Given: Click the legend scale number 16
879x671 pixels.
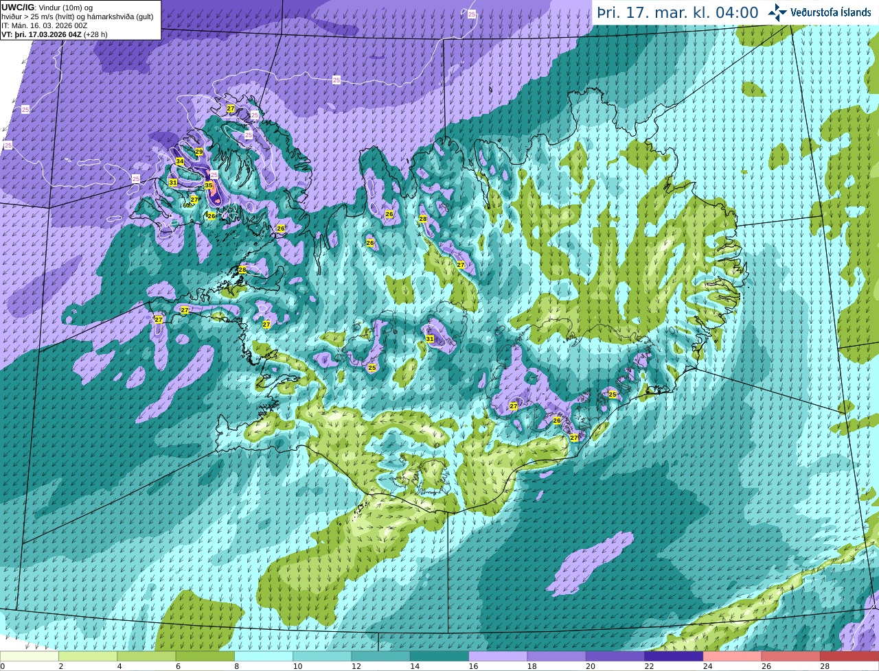Looking at the screenshot, I should pyautogui.click(x=473, y=666).
